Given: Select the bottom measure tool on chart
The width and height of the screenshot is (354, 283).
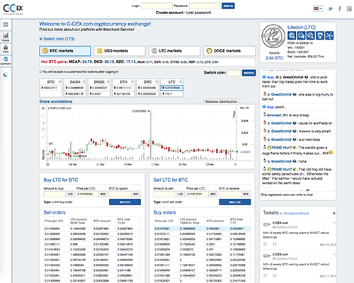Looking at the screenshot, I should 43,137.
